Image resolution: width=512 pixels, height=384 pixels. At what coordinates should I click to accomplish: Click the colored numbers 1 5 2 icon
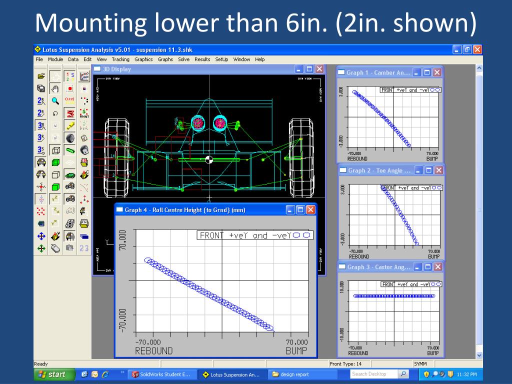(x=70, y=76)
